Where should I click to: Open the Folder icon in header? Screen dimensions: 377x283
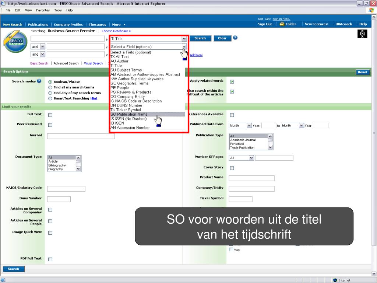pyautogui.click(x=282, y=24)
